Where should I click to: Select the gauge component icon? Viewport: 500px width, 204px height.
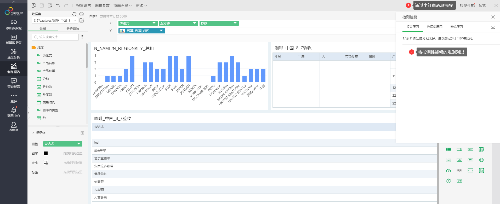point(448,171)
